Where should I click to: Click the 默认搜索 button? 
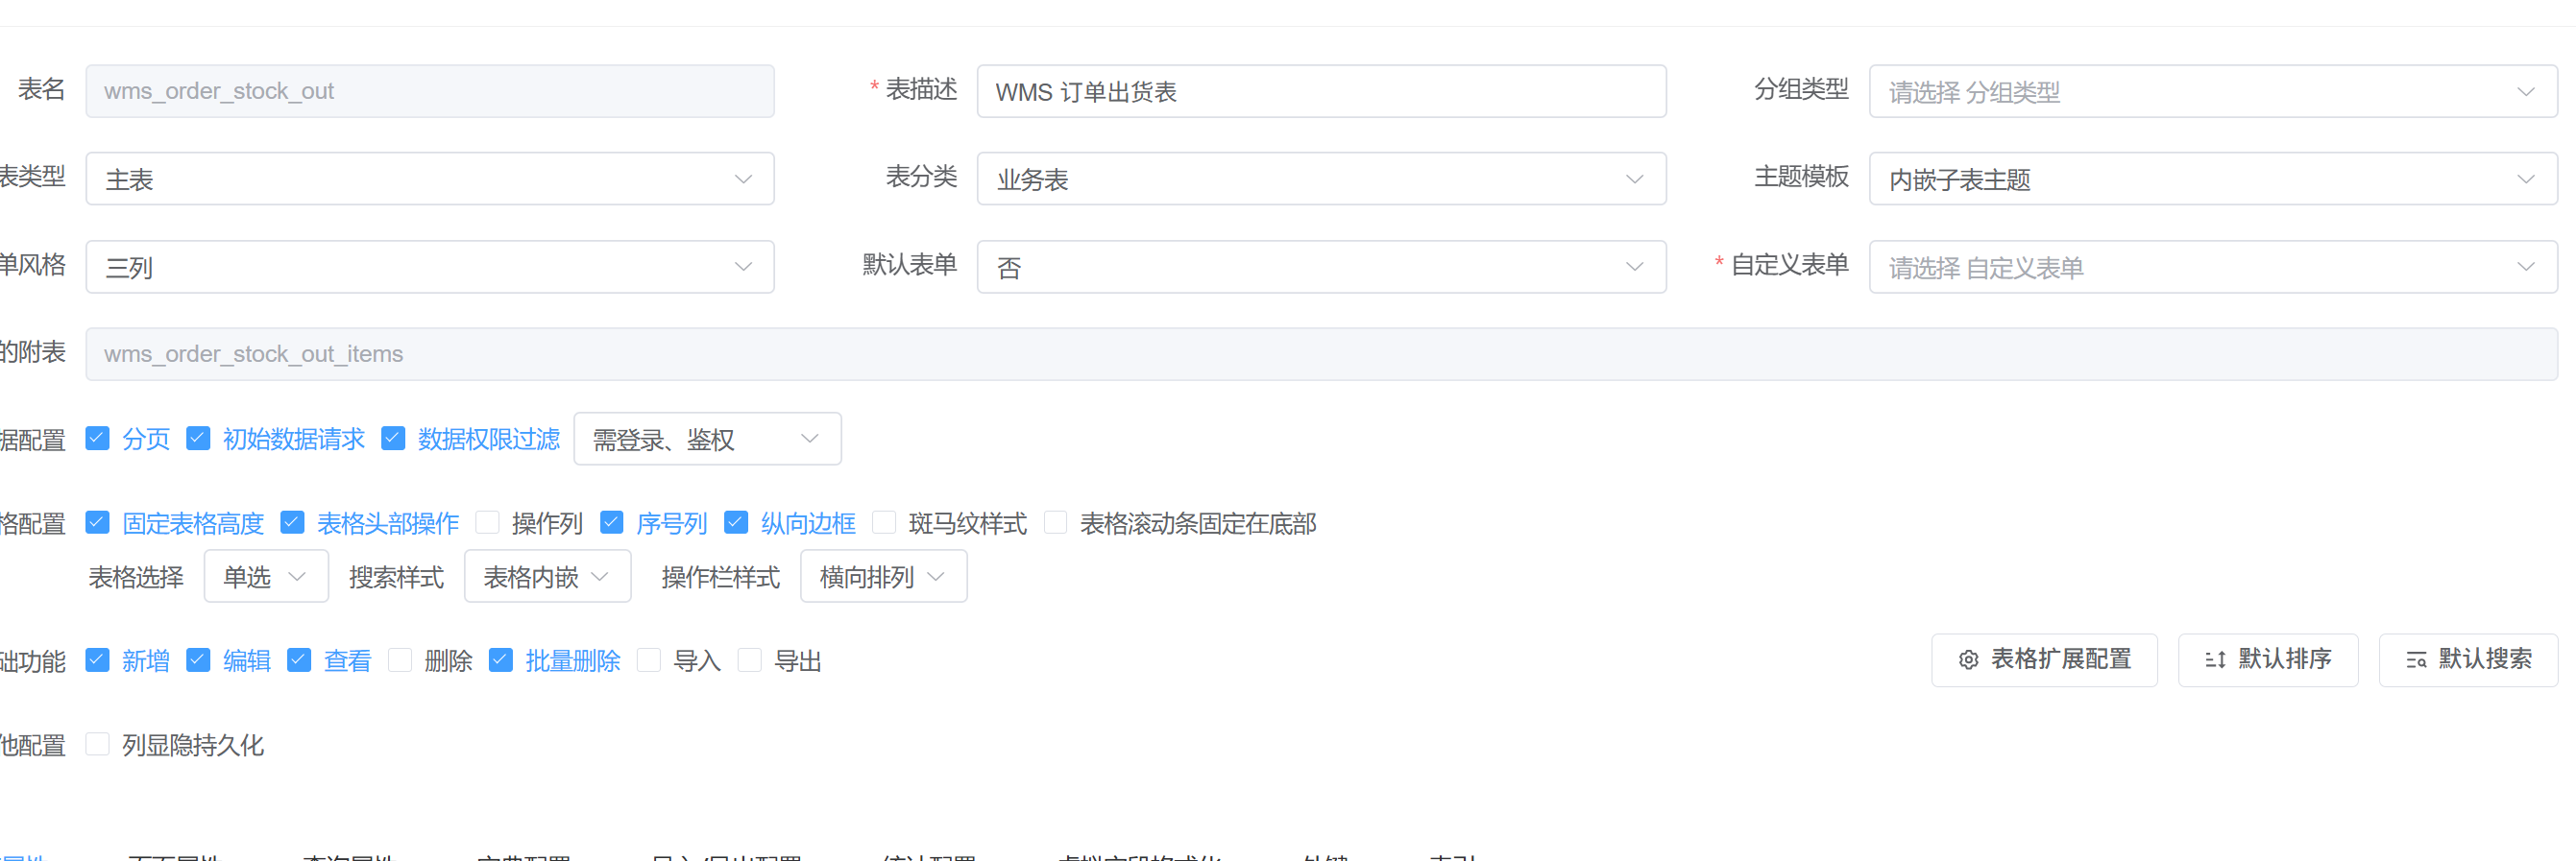click(x=2467, y=660)
